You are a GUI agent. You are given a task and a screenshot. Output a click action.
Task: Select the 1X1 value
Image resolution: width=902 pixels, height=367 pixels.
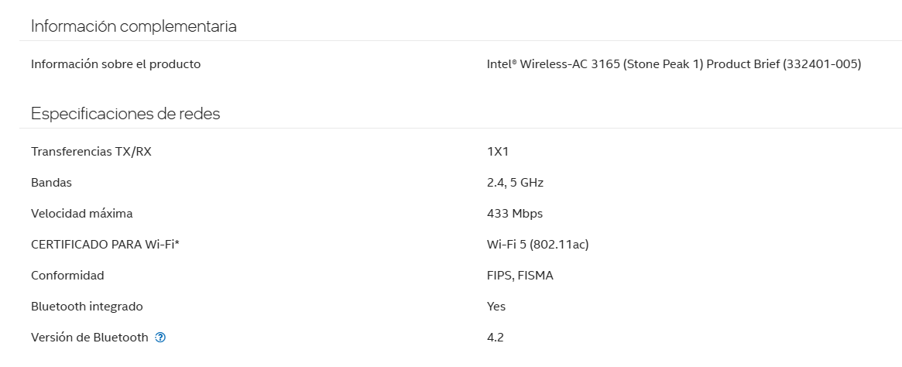[497, 152]
